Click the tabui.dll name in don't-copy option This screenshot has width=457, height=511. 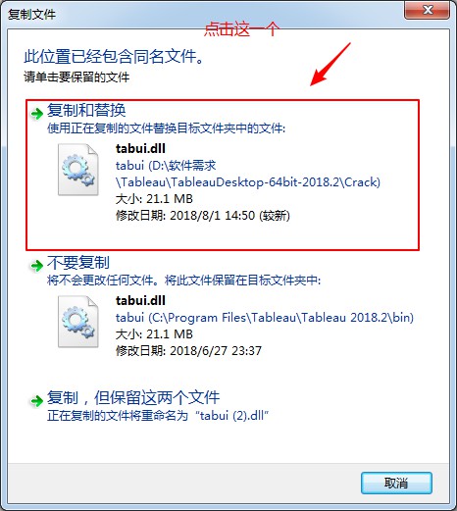point(140,300)
